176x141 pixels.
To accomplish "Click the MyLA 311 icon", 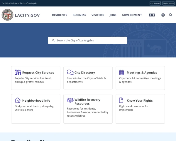I will pos(18,72).
